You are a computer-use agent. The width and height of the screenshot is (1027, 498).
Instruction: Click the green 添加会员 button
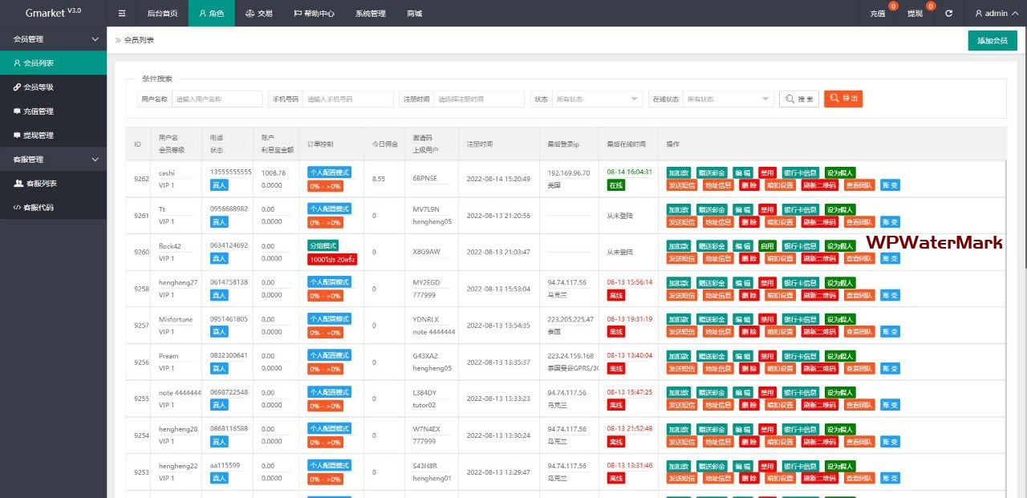992,41
